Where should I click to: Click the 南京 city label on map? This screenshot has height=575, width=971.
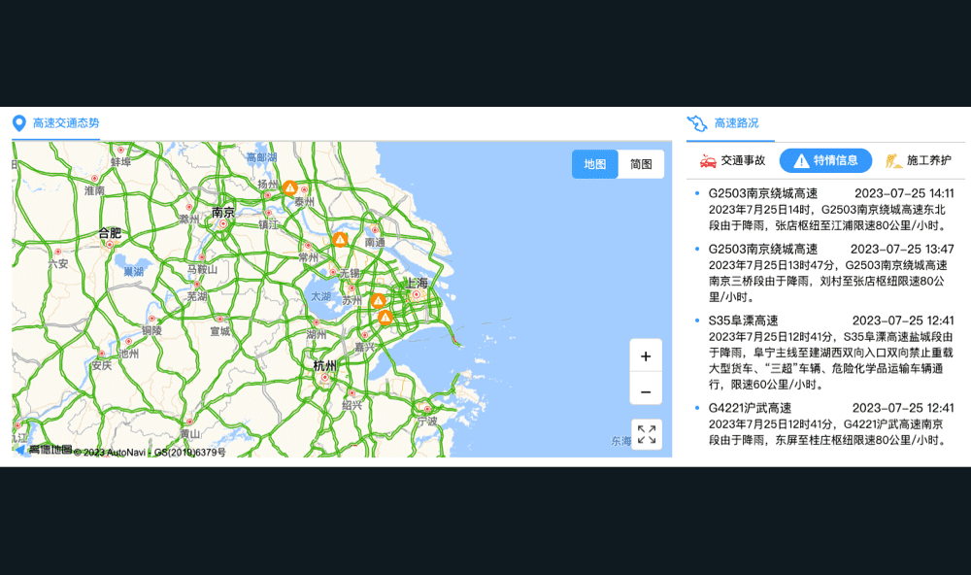pyautogui.click(x=222, y=212)
